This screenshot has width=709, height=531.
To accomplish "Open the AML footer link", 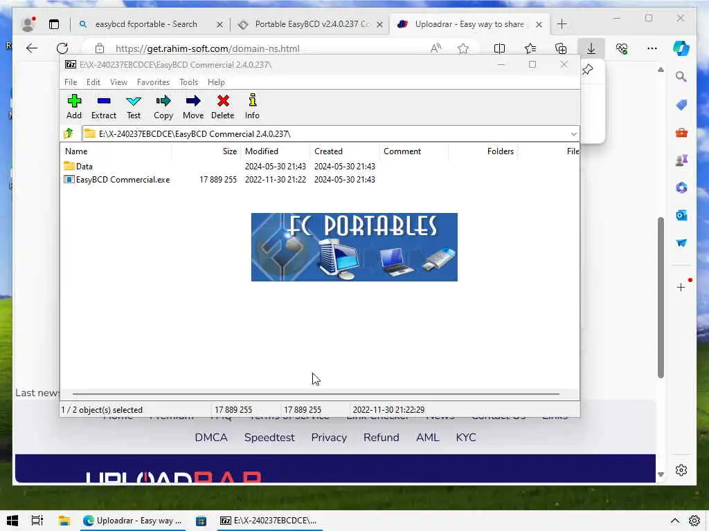I will click(427, 437).
